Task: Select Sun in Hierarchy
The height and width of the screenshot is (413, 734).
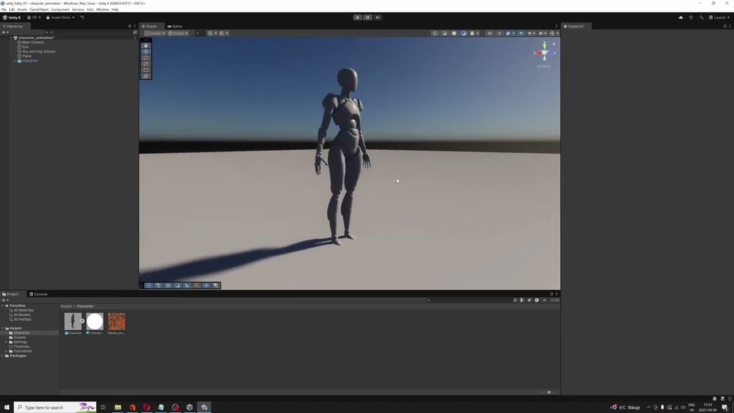Action: coord(25,47)
